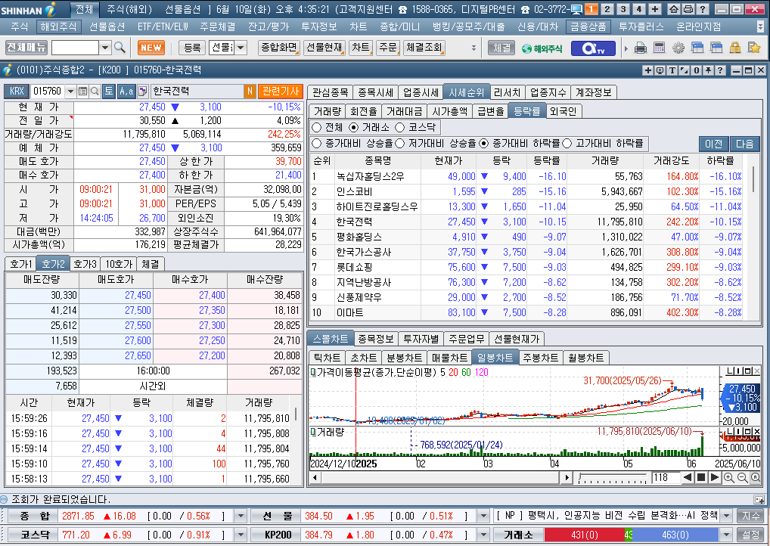
Task: Play chart forward with right arrow control
Action: [x=715, y=477]
